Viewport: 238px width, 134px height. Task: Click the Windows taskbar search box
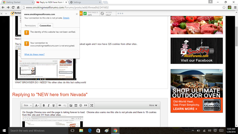[37, 131]
